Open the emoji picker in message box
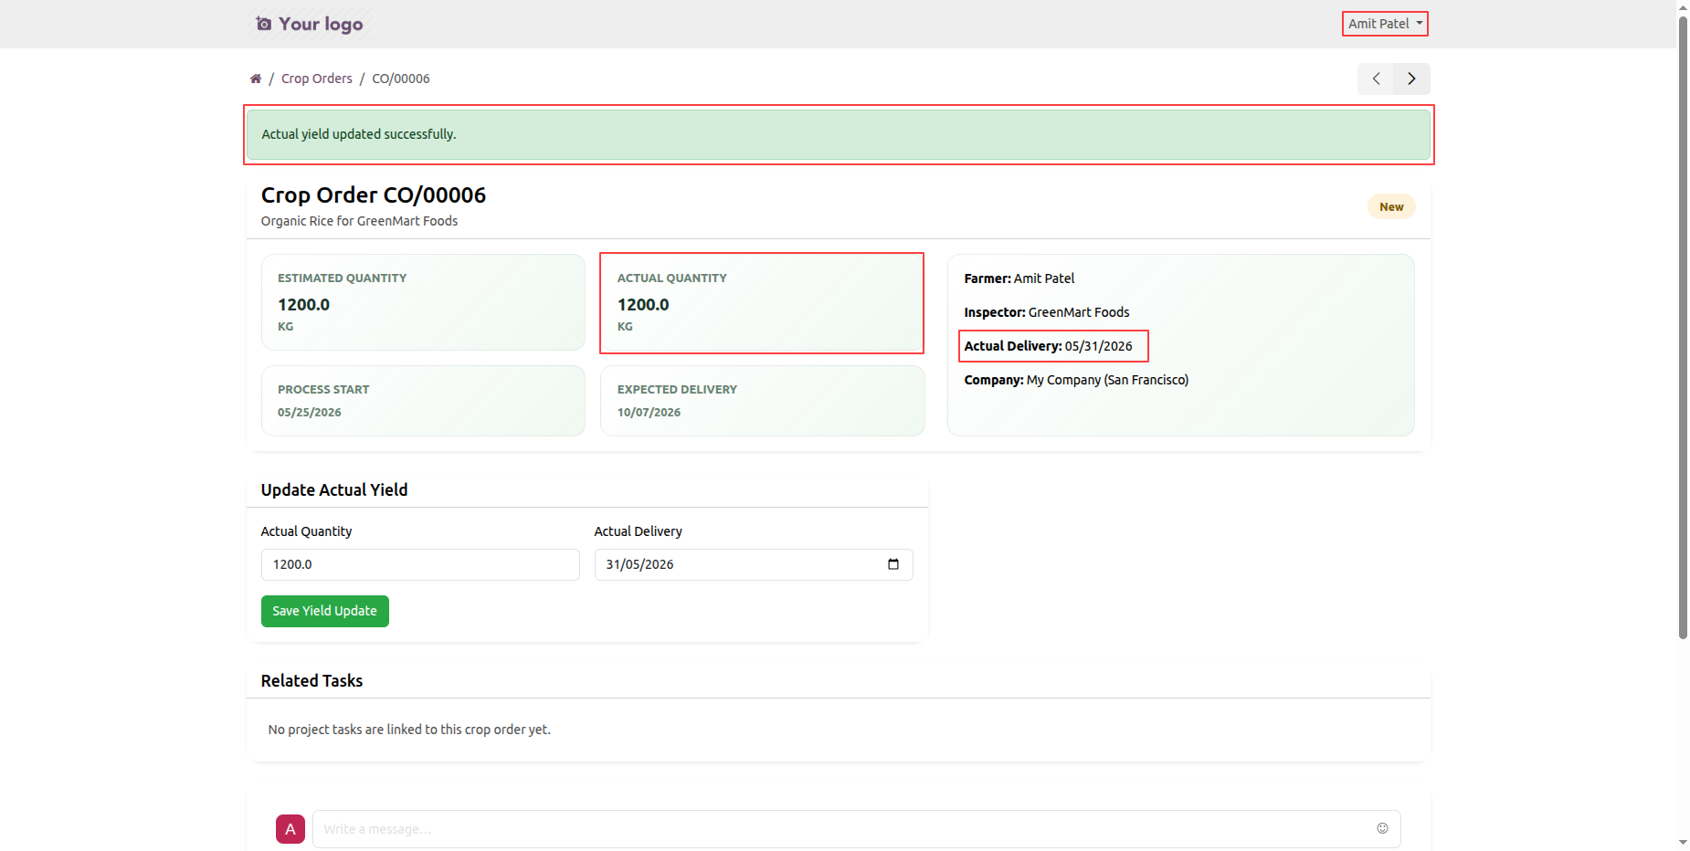1690x851 pixels. pos(1382,828)
